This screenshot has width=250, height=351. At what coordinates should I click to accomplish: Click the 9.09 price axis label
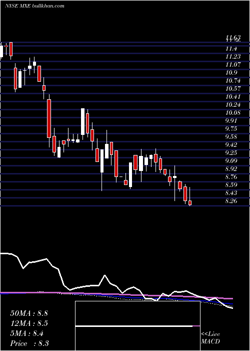(x=231, y=161)
